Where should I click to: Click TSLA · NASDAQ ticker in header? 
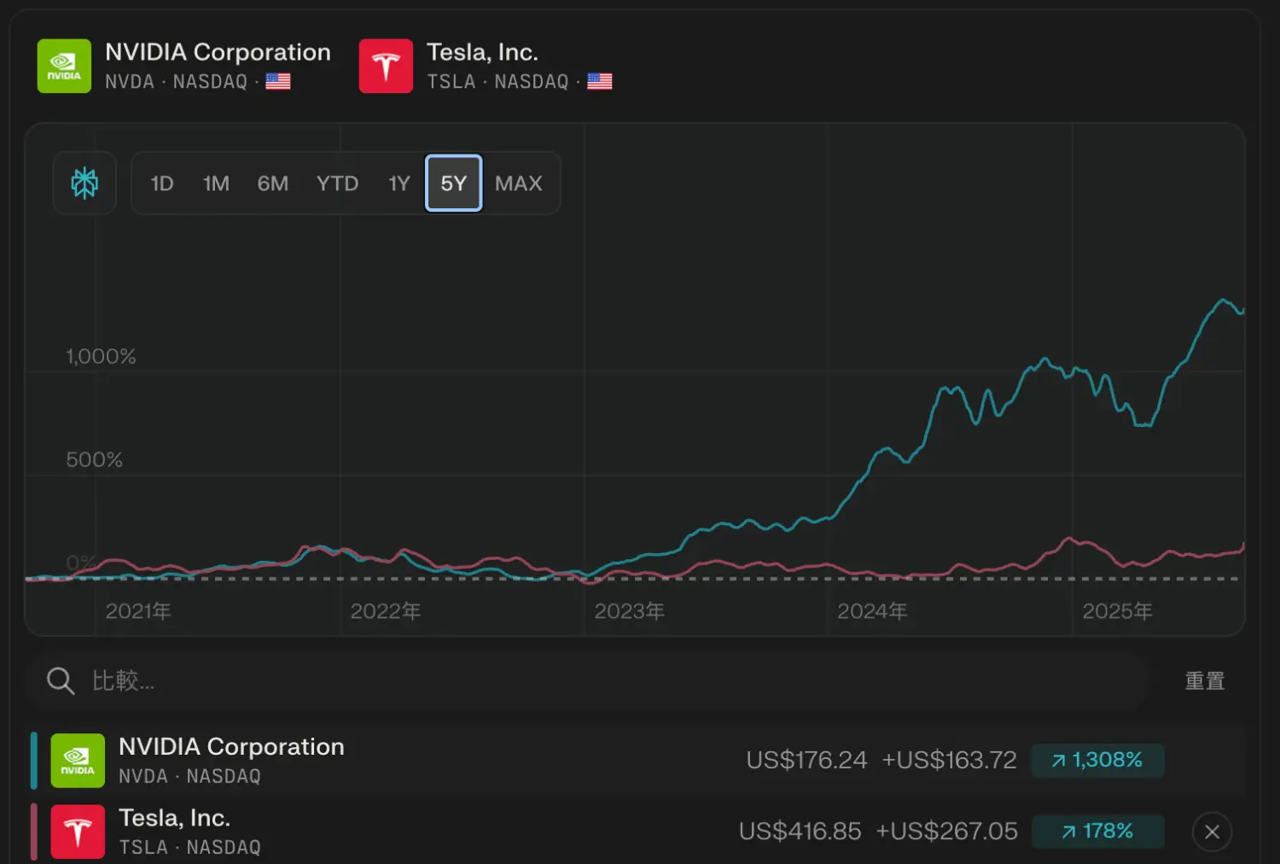497,82
